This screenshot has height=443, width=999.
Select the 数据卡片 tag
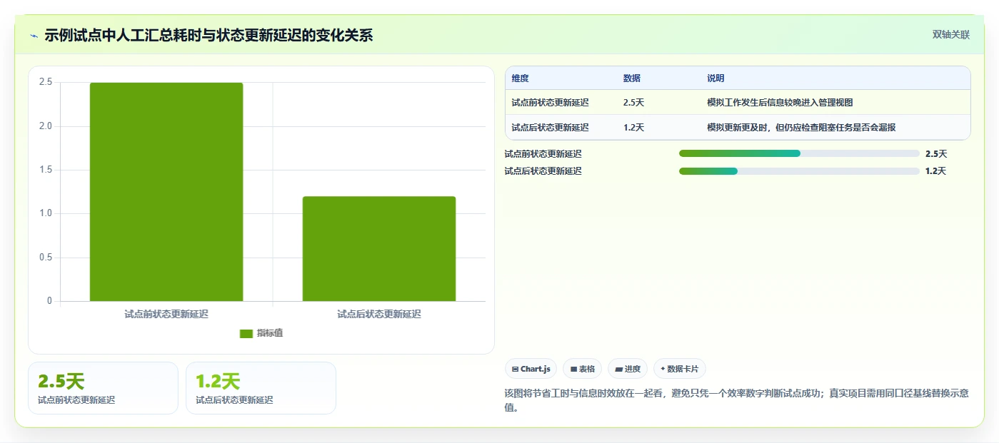tap(680, 369)
